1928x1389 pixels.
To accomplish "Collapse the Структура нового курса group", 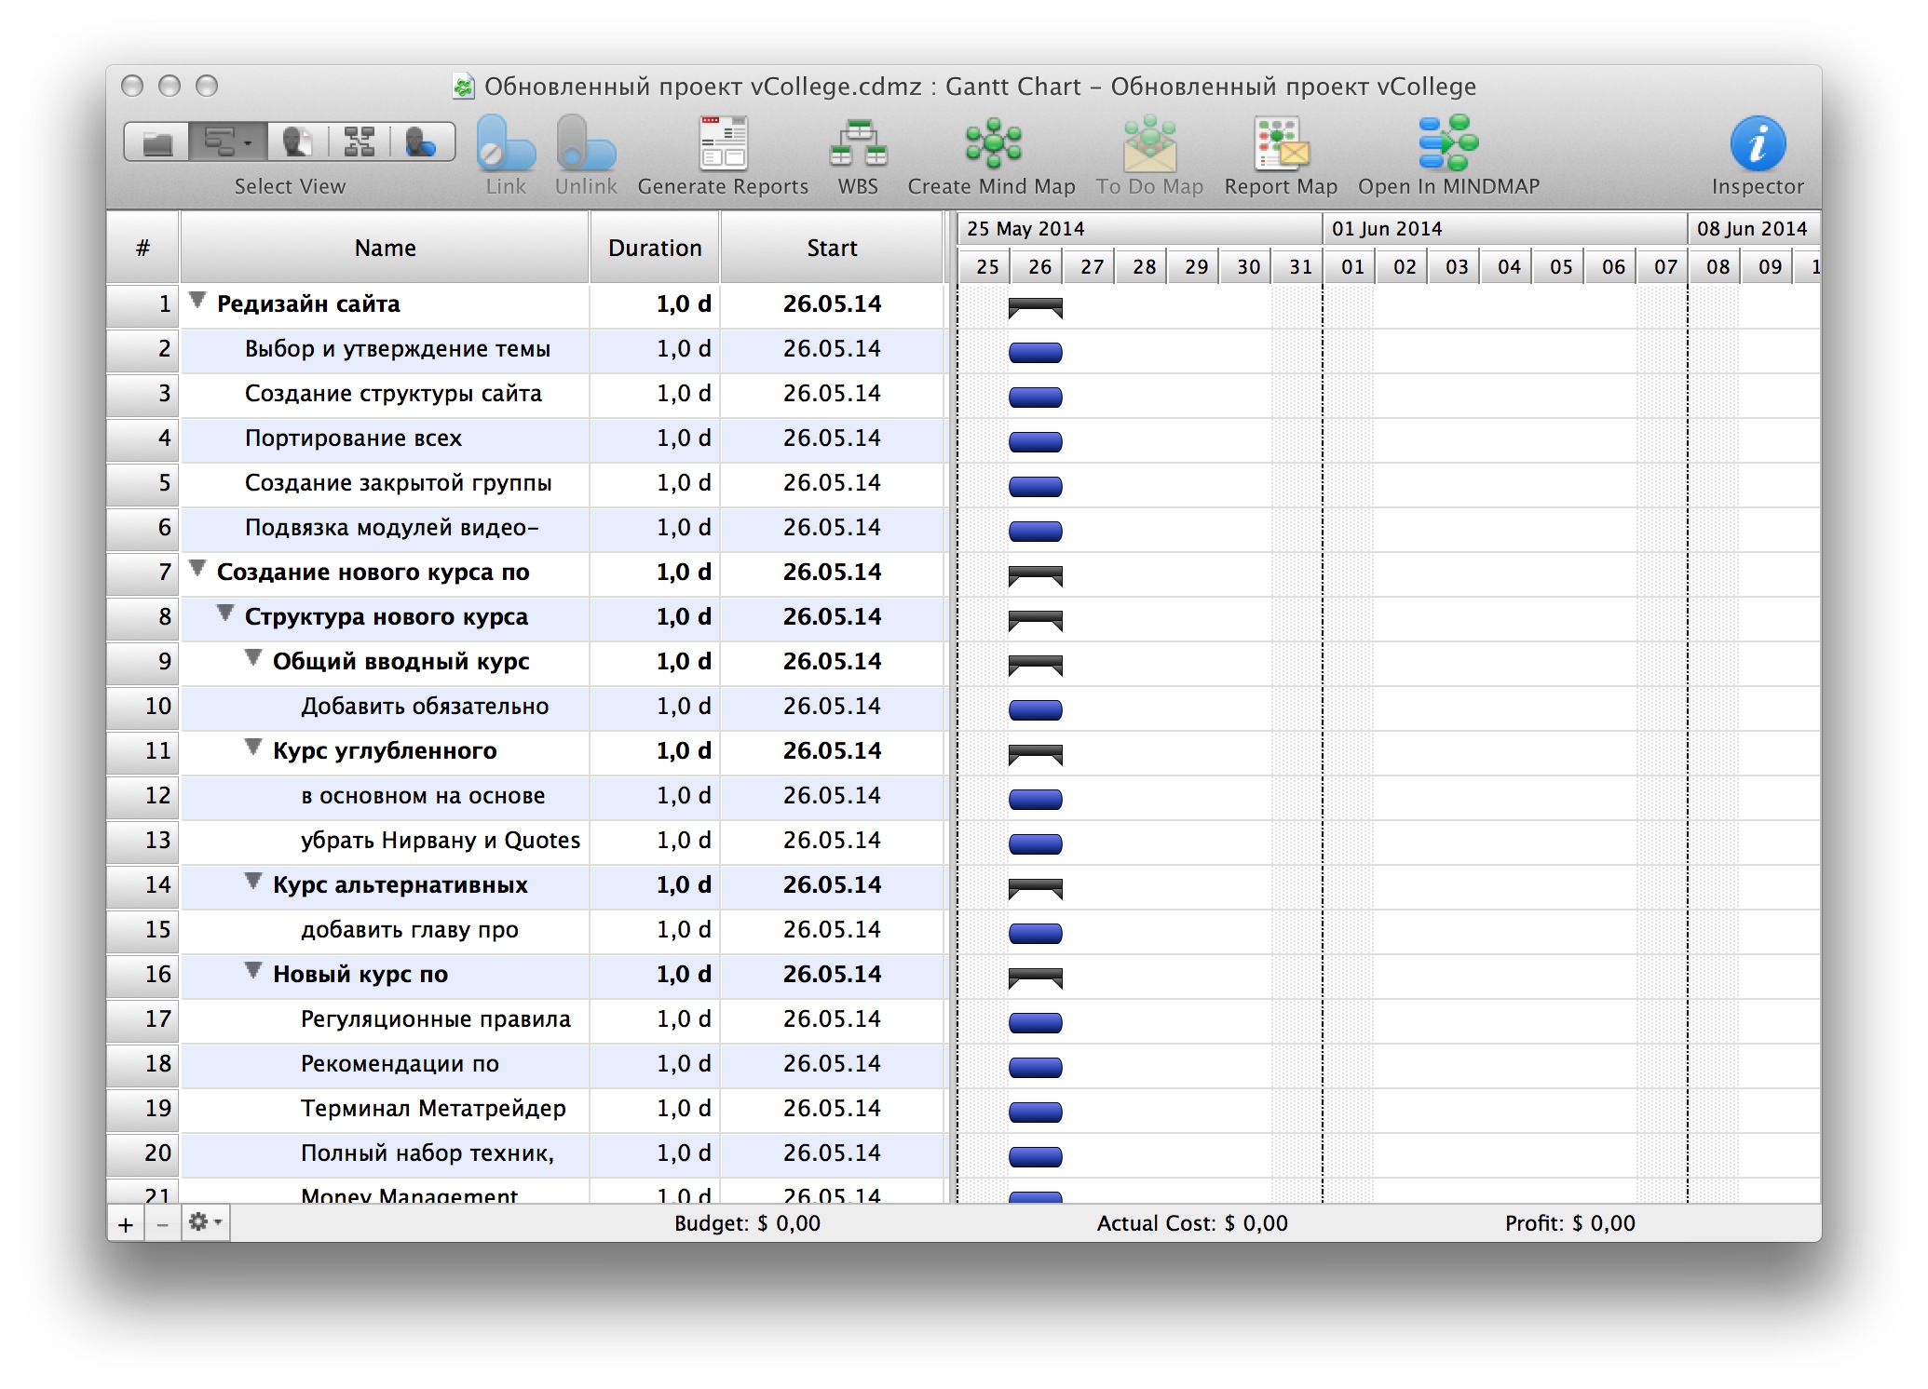I will pos(225,614).
